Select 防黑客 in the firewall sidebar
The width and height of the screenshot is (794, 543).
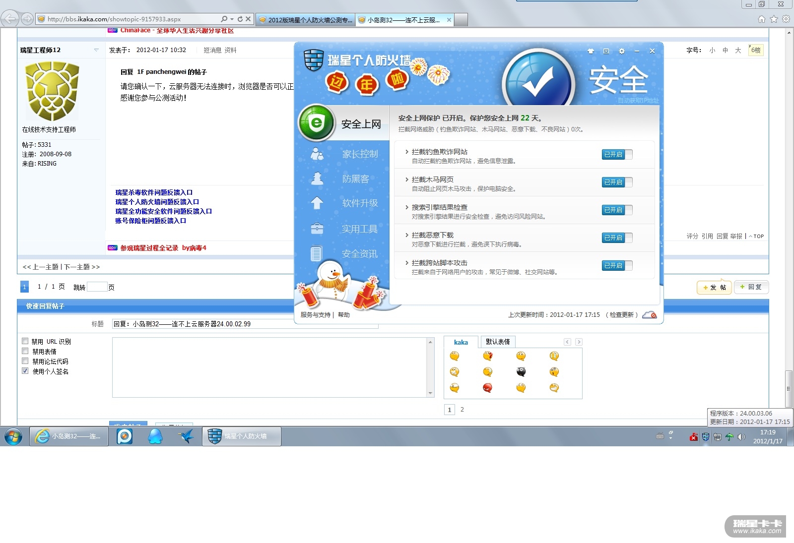point(344,179)
